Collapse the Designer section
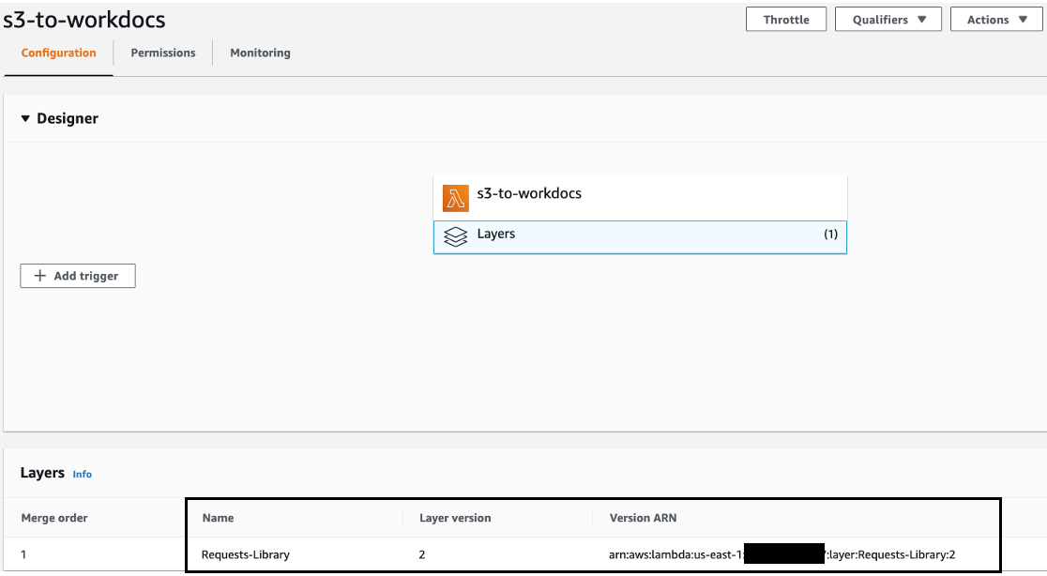This screenshot has width=1047, height=576. tap(25, 118)
